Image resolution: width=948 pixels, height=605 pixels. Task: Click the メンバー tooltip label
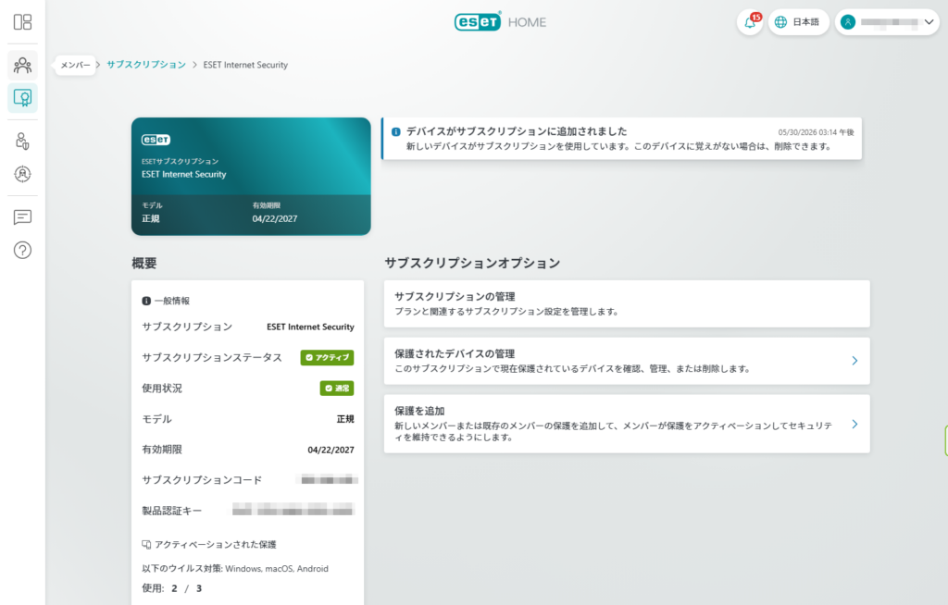click(76, 65)
